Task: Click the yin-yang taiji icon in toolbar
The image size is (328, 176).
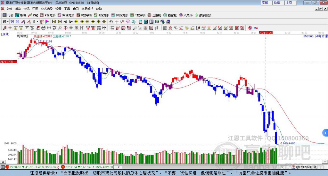Action: tap(250, 28)
